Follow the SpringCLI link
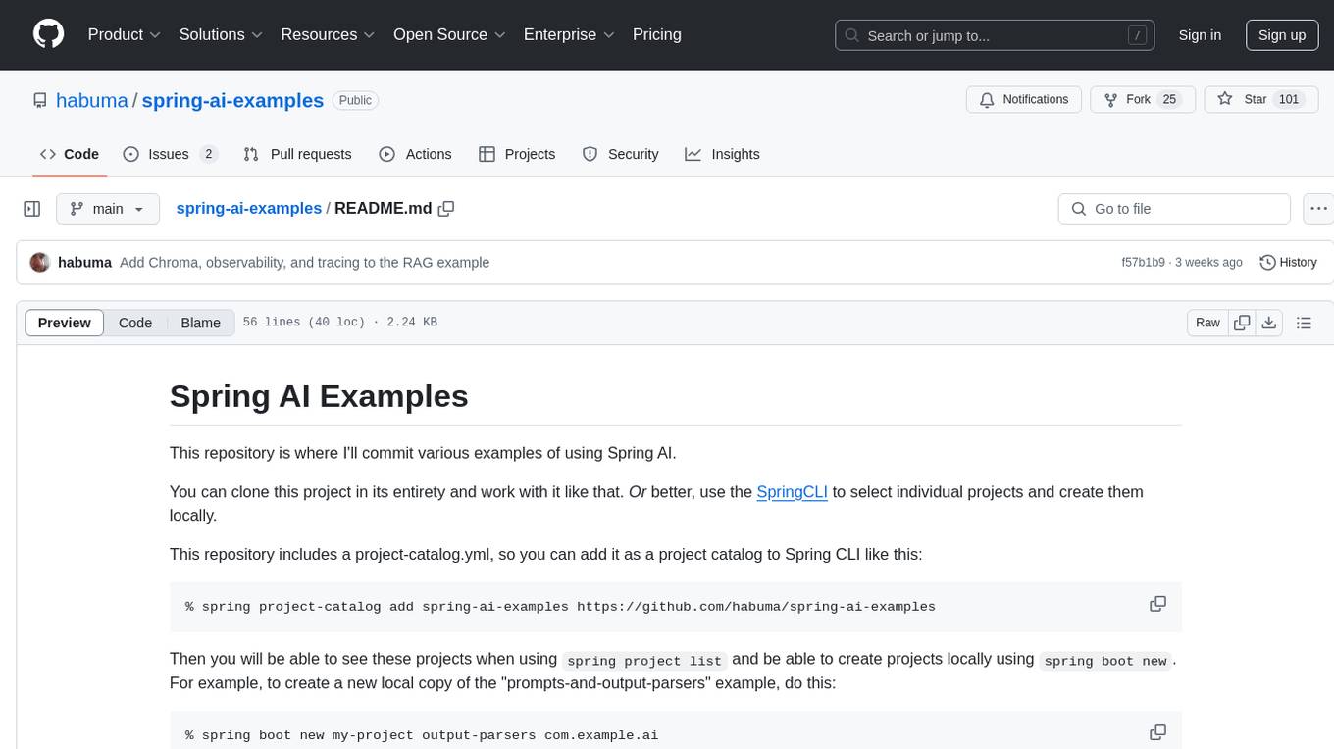Image resolution: width=1334 pixels, height=749 pixels. (x=793, y=492)
